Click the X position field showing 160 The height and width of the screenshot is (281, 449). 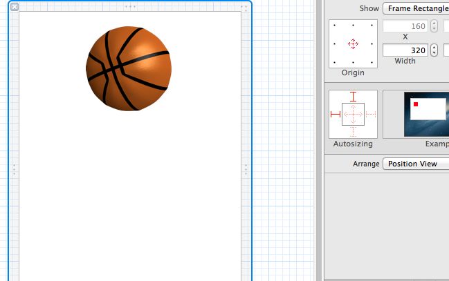405,26
